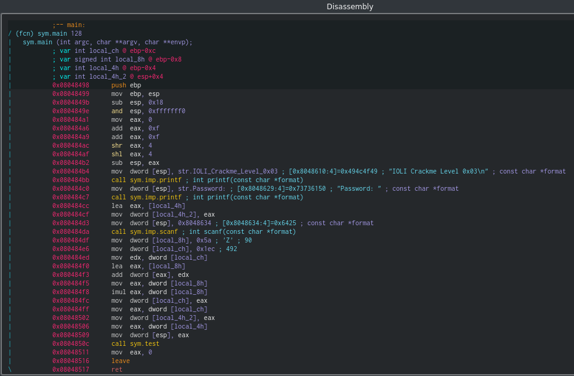This screenshot has width=574, height=376.
Task: Click the and esp, 0xfffffff0 instruction
Action: pos(148,111)
